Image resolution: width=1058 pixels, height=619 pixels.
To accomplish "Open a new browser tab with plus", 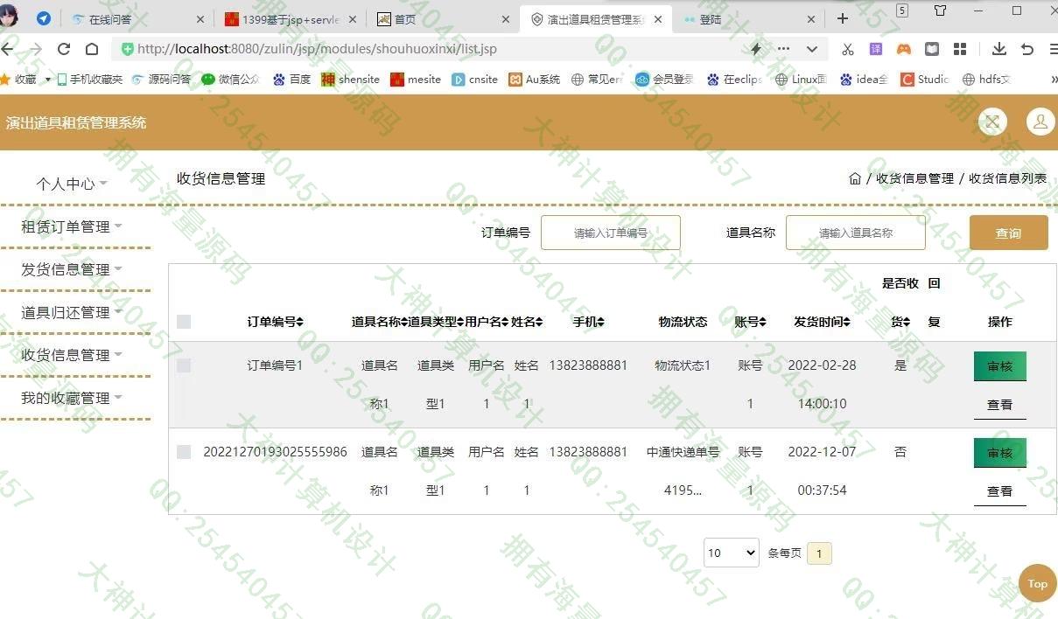I will (843, 18).
